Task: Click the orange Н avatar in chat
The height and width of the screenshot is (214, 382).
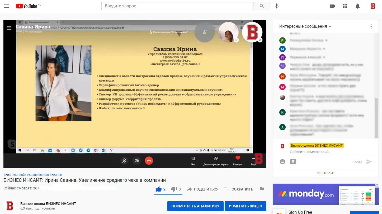Action: click(282, 76)
